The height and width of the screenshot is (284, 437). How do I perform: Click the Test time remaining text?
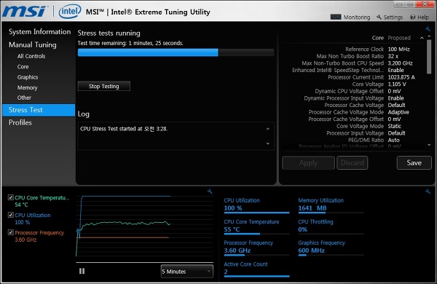pyautogui.click(x=130, y=43)
